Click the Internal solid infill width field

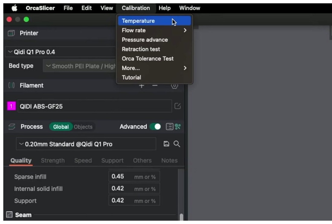point(134,188)
